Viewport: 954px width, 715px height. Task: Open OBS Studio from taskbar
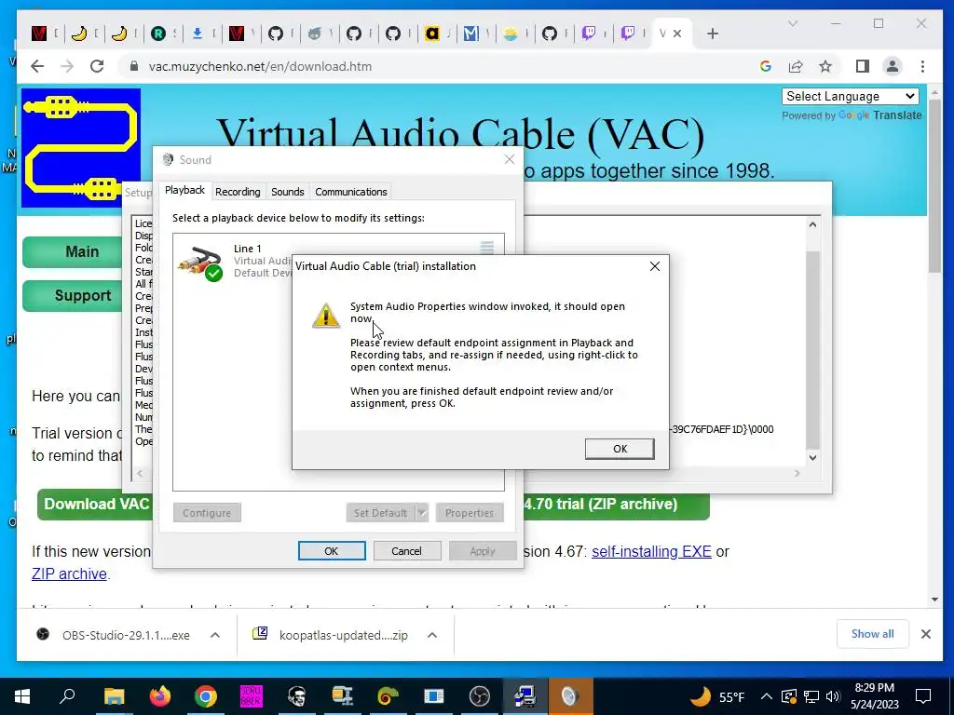point(480,696)
